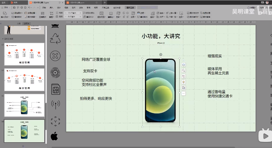Open new document tab with plus button

pyautogui.click(x=105, y=3)
